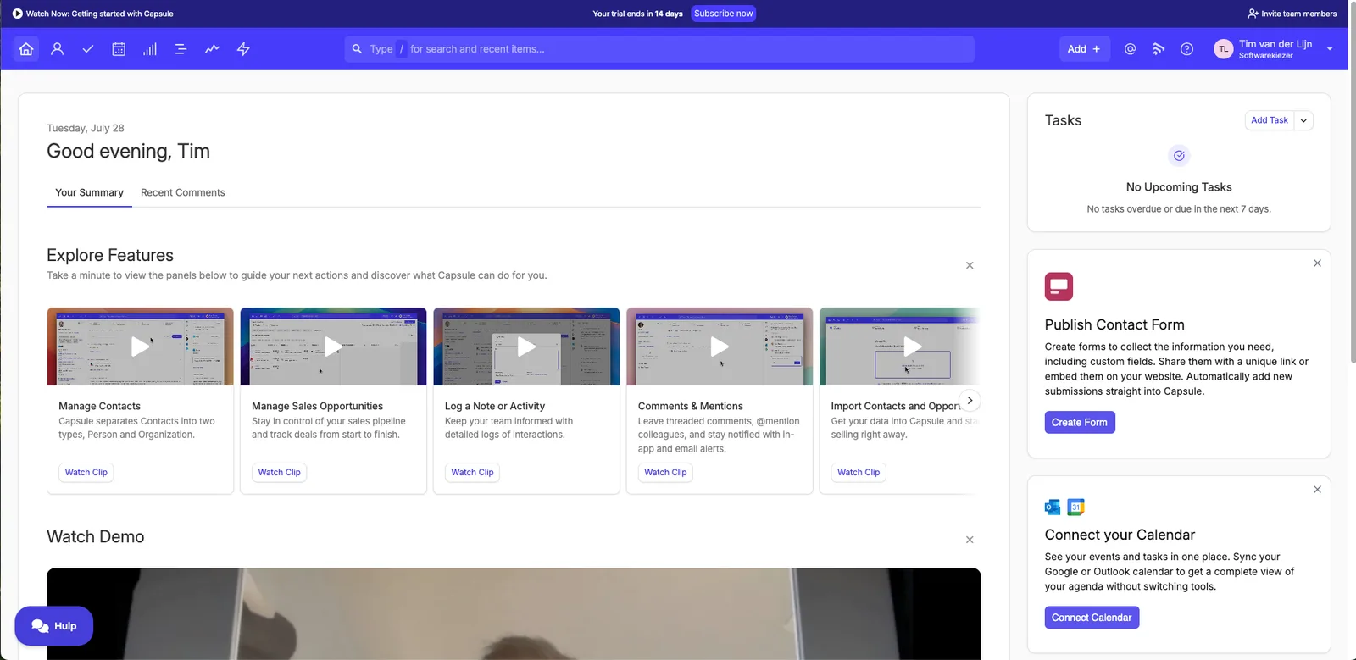This screenshot has height=660, width=1356.
Task: Open the user account dropdown arrow
Action: (x=1330, y=49)
